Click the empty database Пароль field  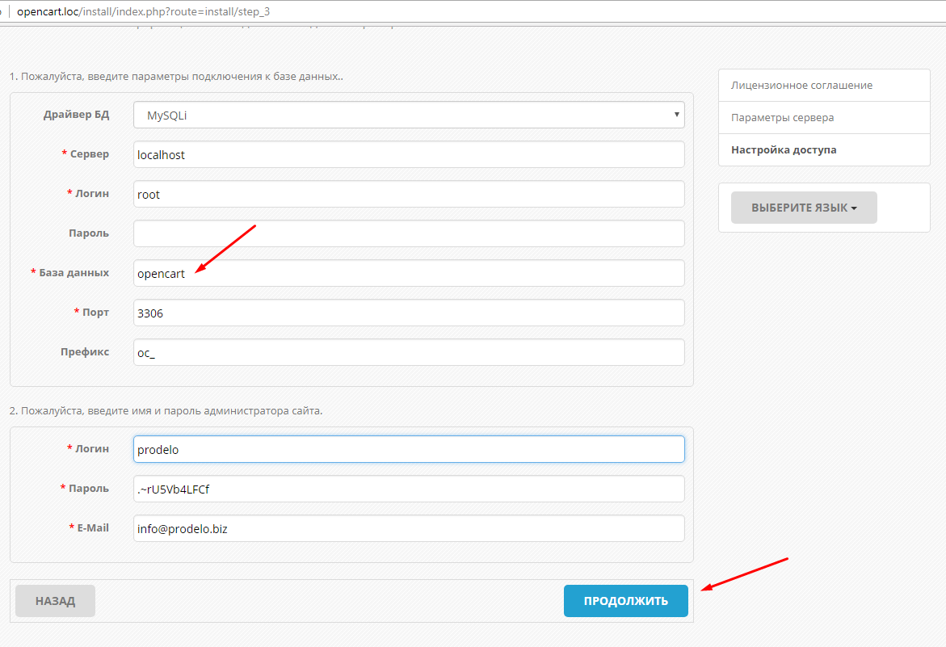pos(409,233)
